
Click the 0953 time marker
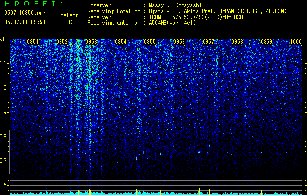pyautogui.click(x=91, y=41)
